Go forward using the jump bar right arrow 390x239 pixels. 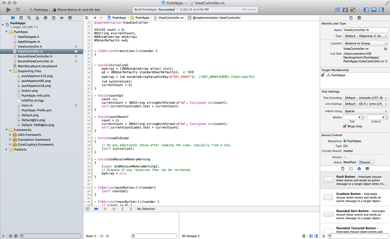click(x=101, y=18)
